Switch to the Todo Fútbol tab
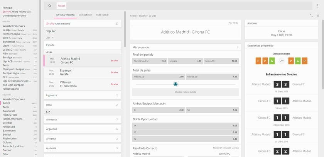 (102, 15)
